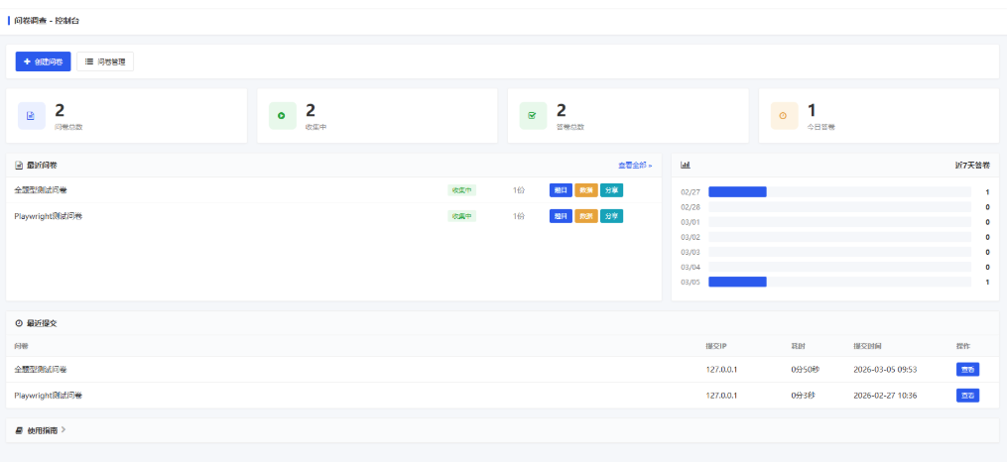This screenshot has width=1007, height=462.
Task: Click the orange 今日答卷 clock icon
Action: tap(784, 116)
